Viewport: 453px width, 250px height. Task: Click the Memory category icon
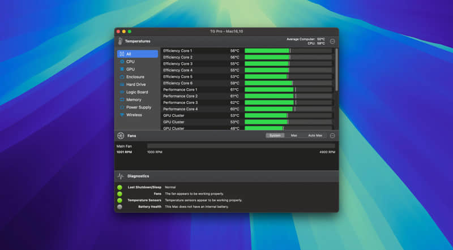(122, 100)
